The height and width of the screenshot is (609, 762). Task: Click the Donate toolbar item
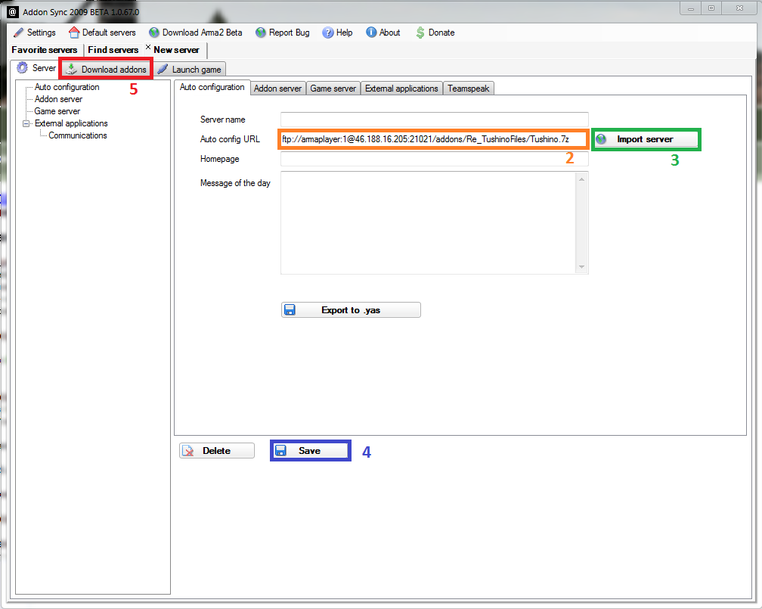click(435, 33)
